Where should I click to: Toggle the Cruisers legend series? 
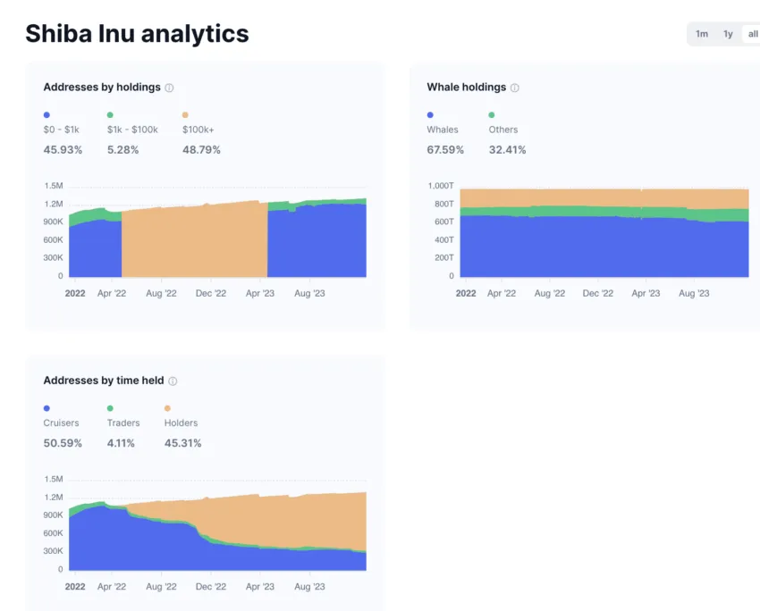[x=61, y=423]
